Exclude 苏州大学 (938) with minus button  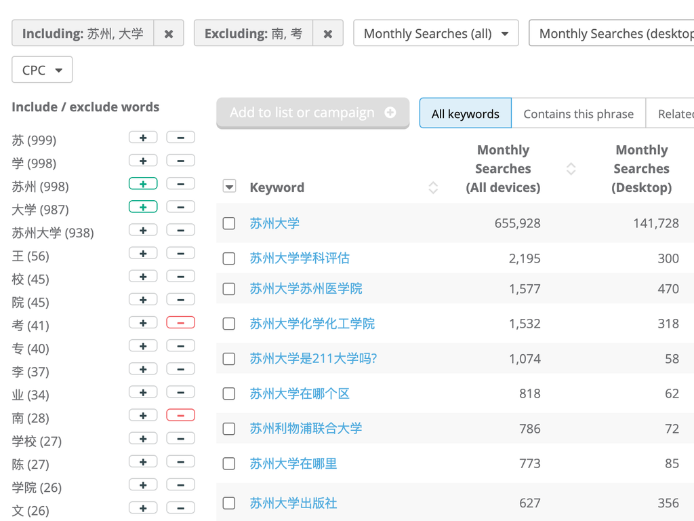click(180, 230)
